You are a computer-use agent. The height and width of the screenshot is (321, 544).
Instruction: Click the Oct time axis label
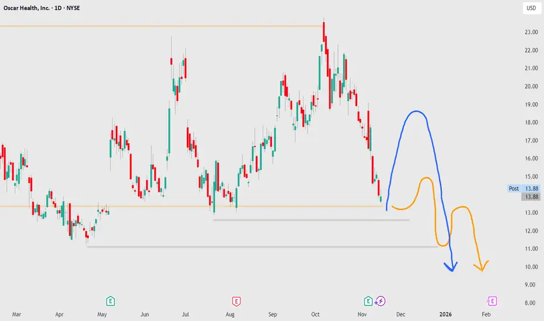pyautogui.click(x=315, y=315)
